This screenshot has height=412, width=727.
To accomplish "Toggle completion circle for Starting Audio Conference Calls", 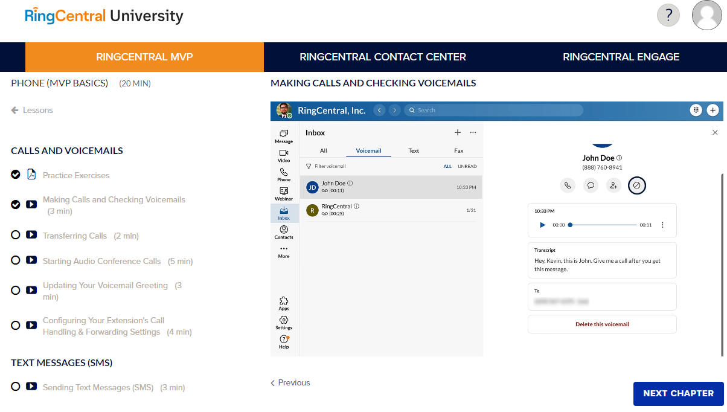I will click(x=16, y=260).
